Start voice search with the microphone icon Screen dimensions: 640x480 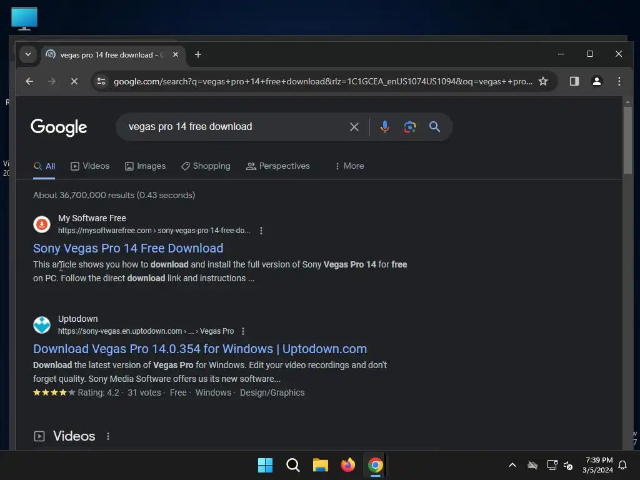point(384,127)
